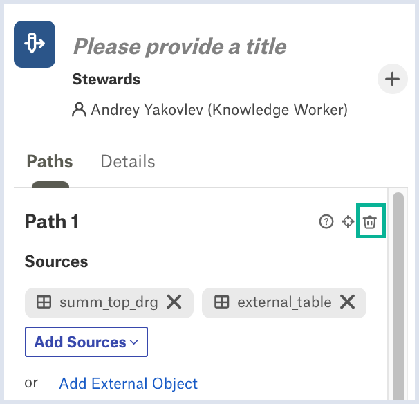This screenshot has height=404, width=419.
Task: Delete Path 1 with trash icon
Action: click(370, 221)
